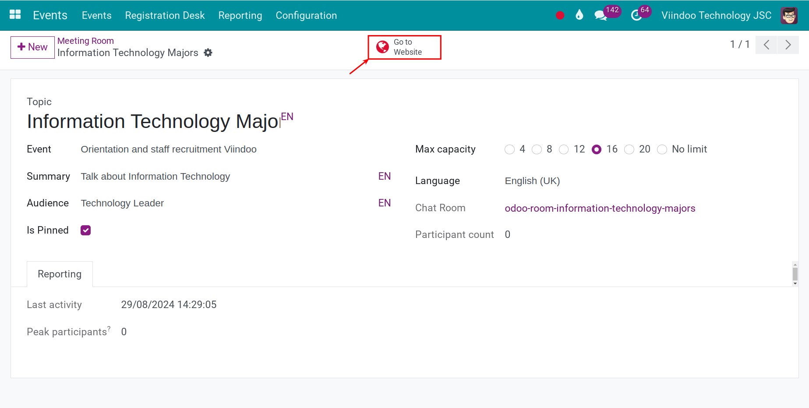
Task: Select the Reporting tab in form
Action: coord(60,274)
